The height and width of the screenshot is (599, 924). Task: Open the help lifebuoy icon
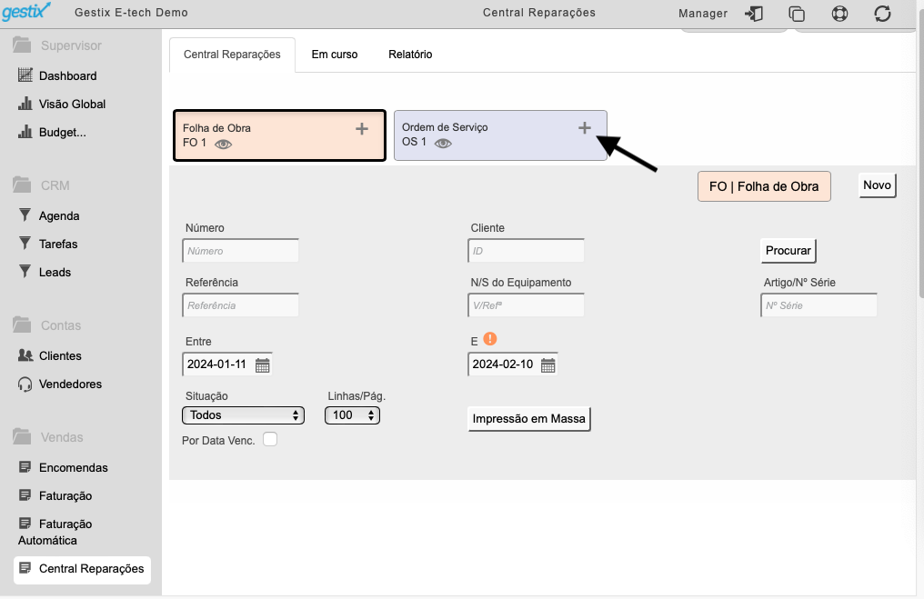(839, 13)
